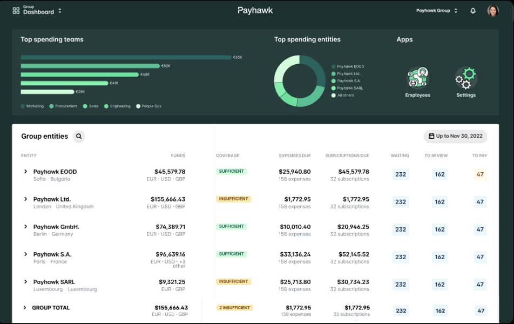
Task: Click funds amount $45,579.78 for Payhawk EOOD
Action: 170,172
